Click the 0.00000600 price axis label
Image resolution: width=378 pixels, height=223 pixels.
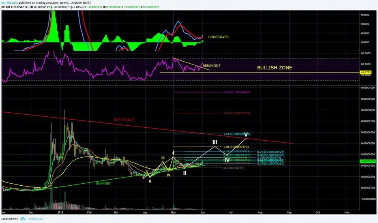[x=368, y=132]
